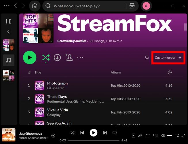Viewport: 188px width, 144px height.
Task: Show lyrics with the microphone icon
Action: 140,136
